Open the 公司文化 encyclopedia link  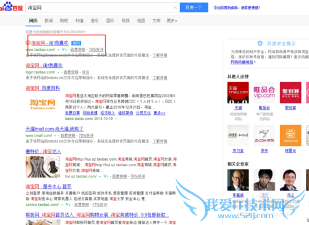[143, 113]
